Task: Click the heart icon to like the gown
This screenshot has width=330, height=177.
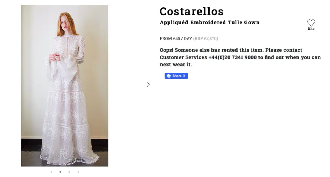Action: pyautogui.click(x=311, y=23)
